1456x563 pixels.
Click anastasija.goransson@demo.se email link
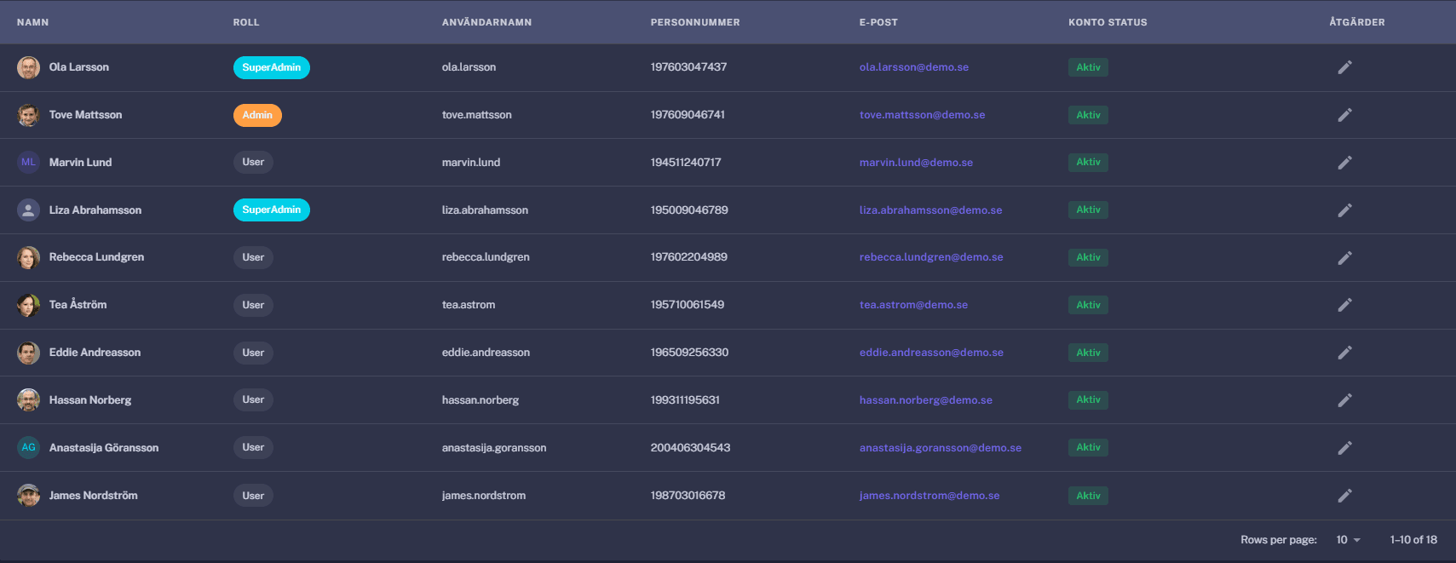tap(940, 448)
